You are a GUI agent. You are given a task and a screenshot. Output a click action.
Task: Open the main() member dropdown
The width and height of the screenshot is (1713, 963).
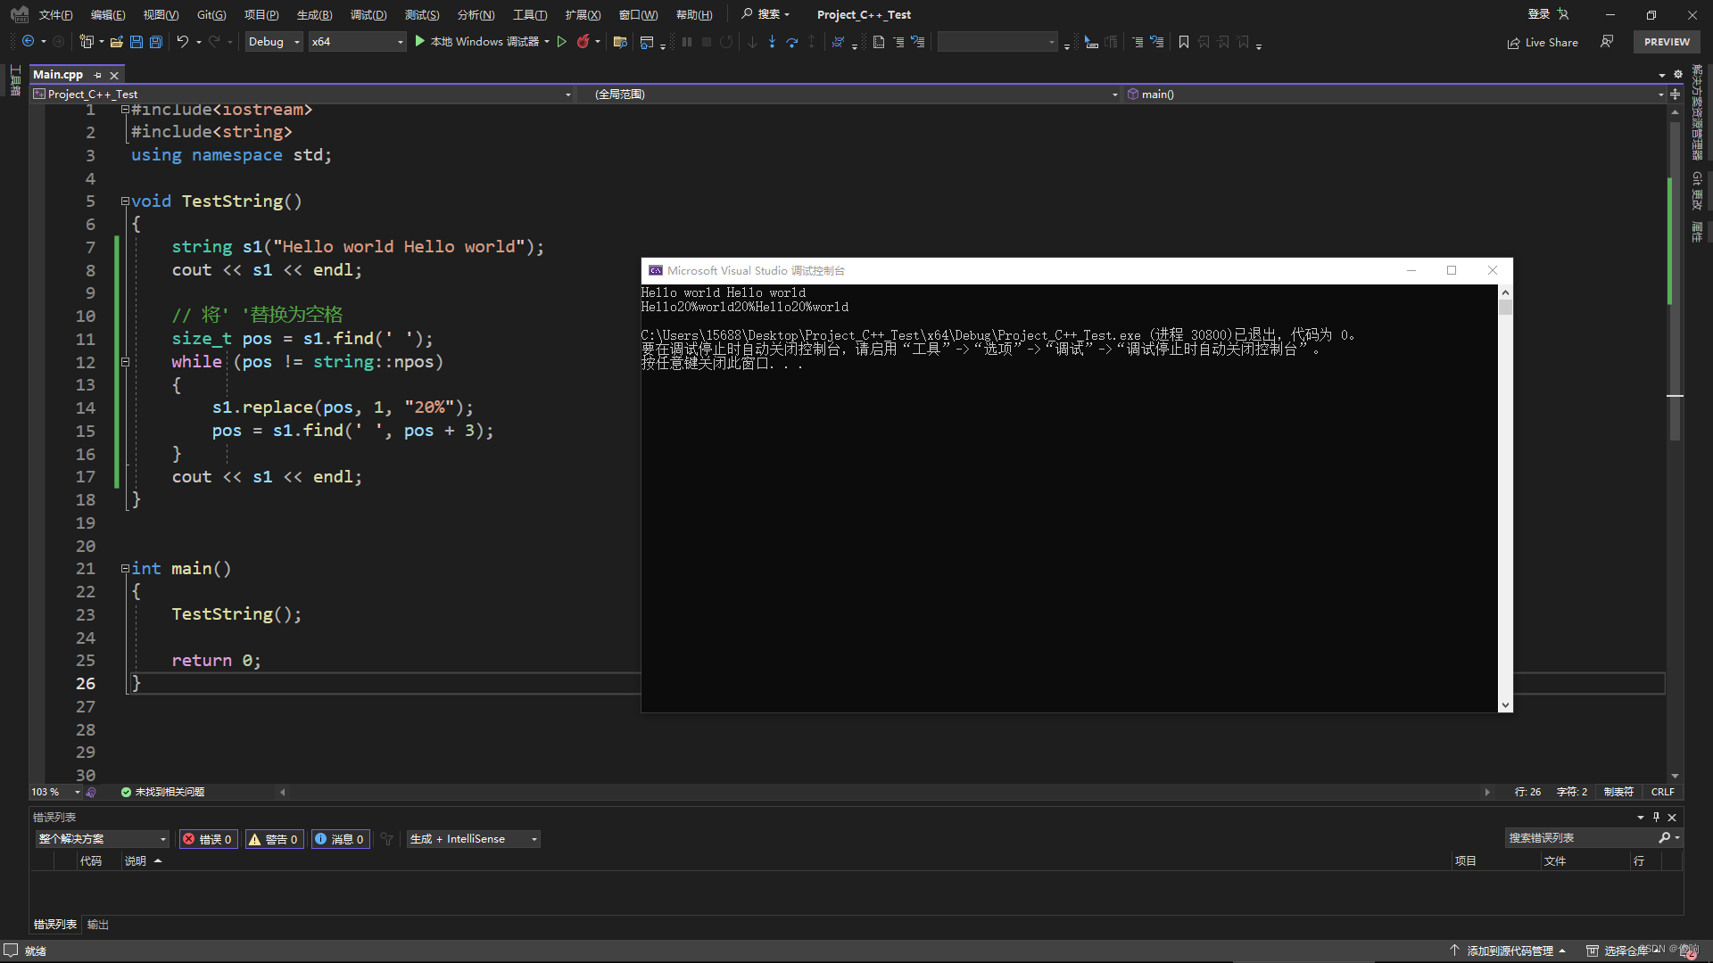pyautogui.click(x=1394, y=95)
